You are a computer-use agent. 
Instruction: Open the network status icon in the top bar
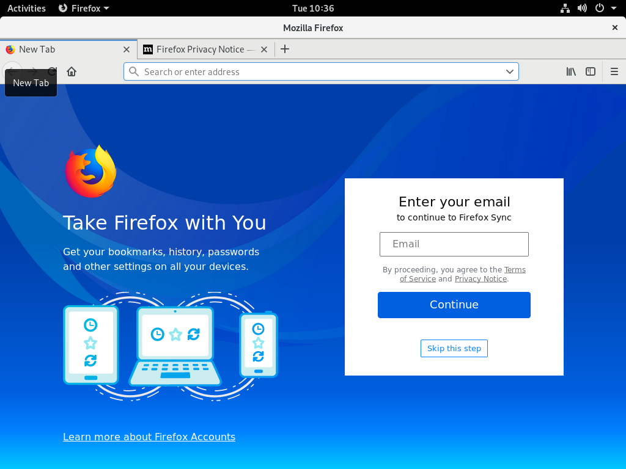(x=565, y=8)
